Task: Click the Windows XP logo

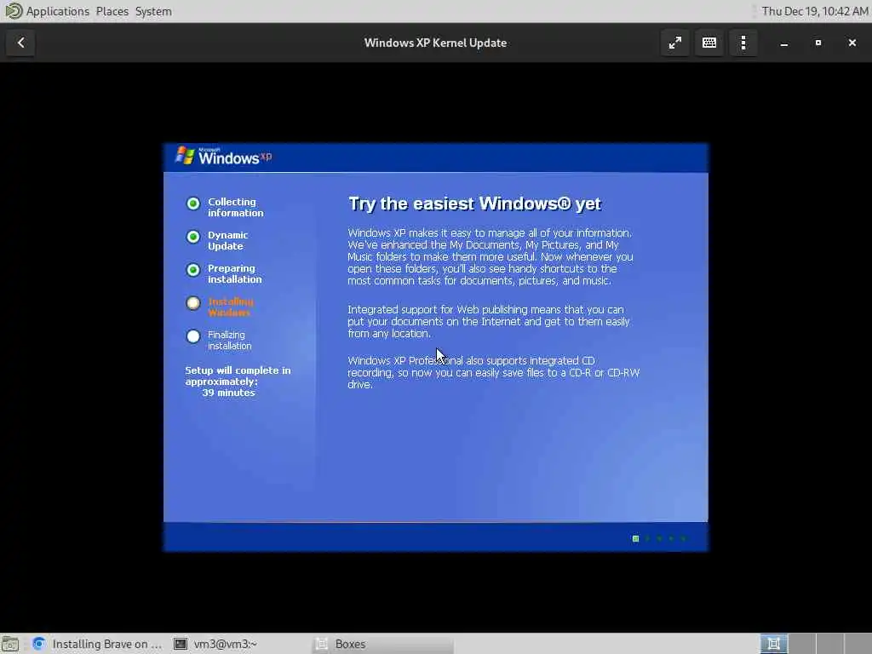Action: [x=224, y=157]
